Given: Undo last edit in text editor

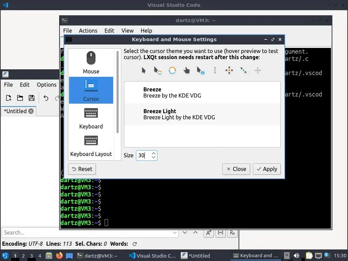Looking at the screenshot, I should (x=46, y=98).
